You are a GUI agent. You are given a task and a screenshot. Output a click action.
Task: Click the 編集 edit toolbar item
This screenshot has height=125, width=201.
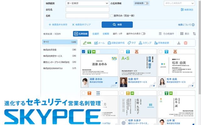pyautogui.click(x=87, y=43)
